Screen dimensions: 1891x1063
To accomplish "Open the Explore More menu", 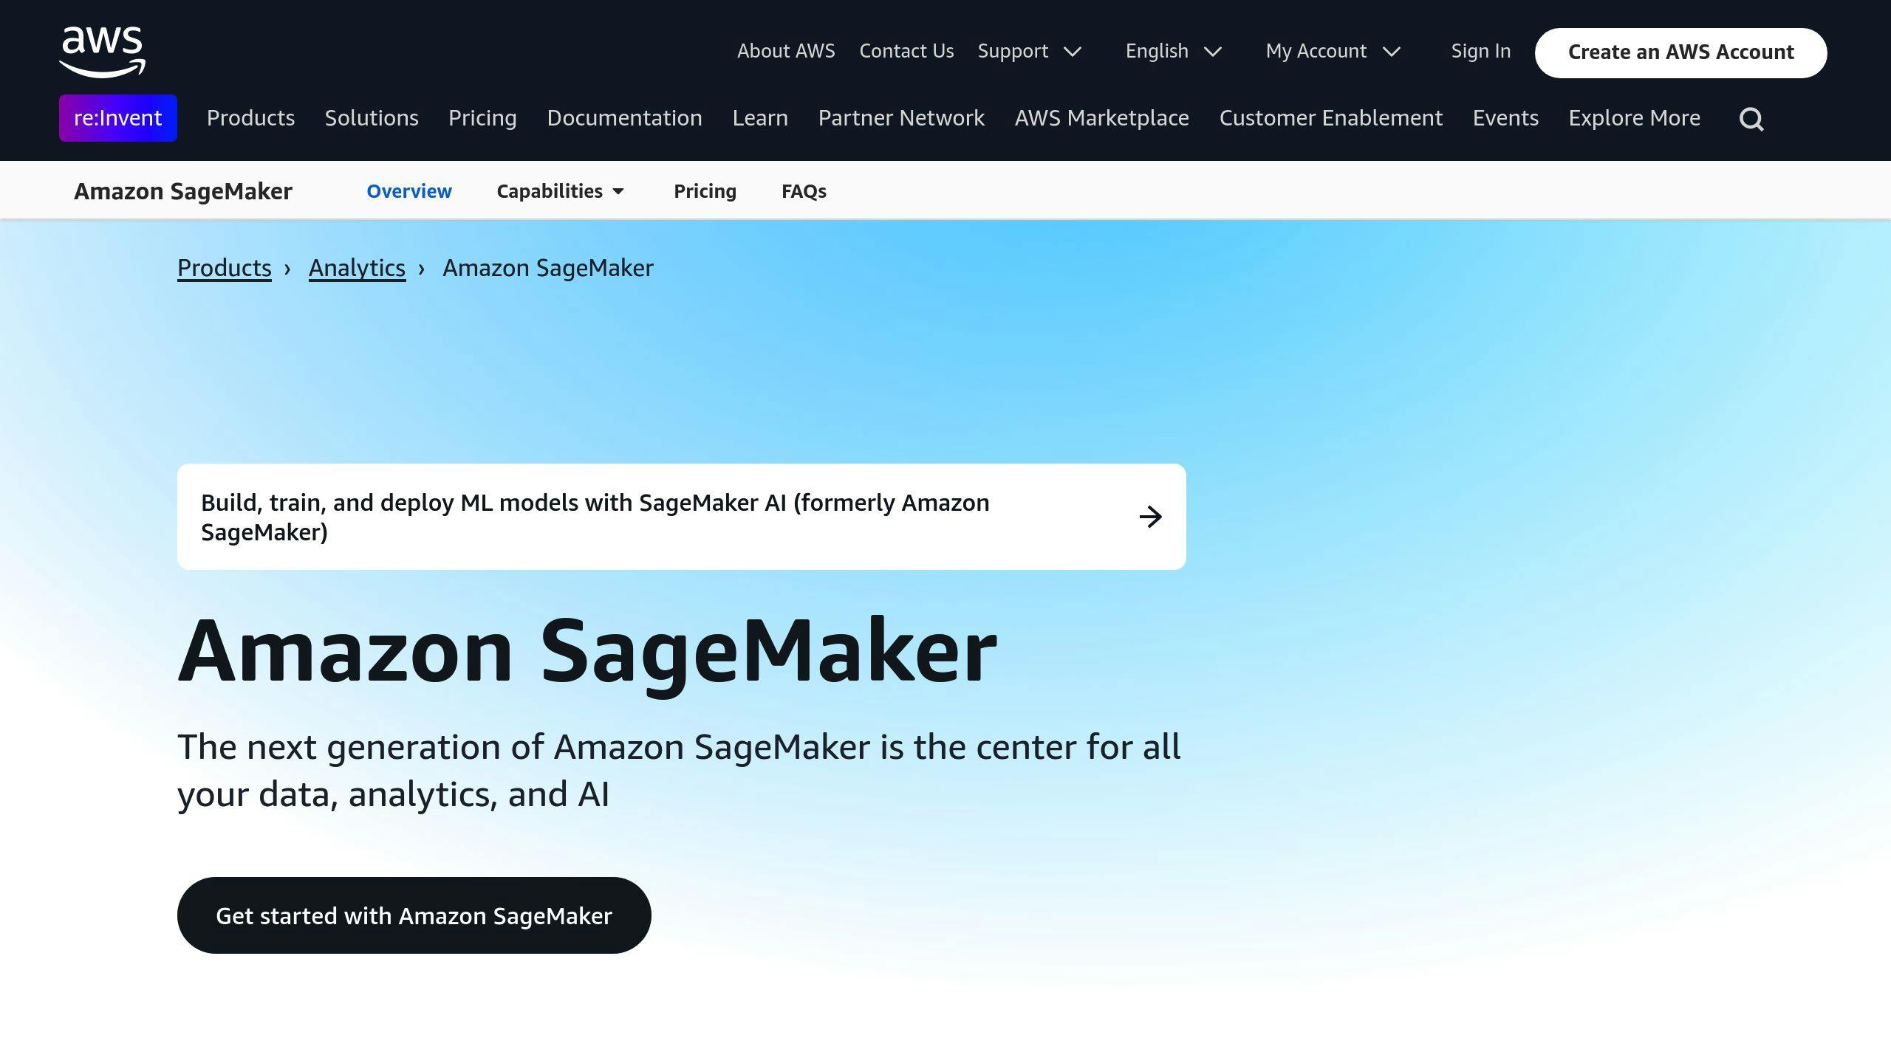I will 1634,118.
